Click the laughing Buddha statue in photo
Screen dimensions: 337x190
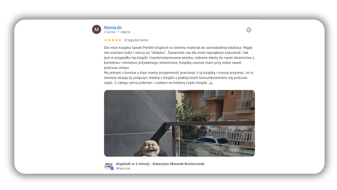151,148
